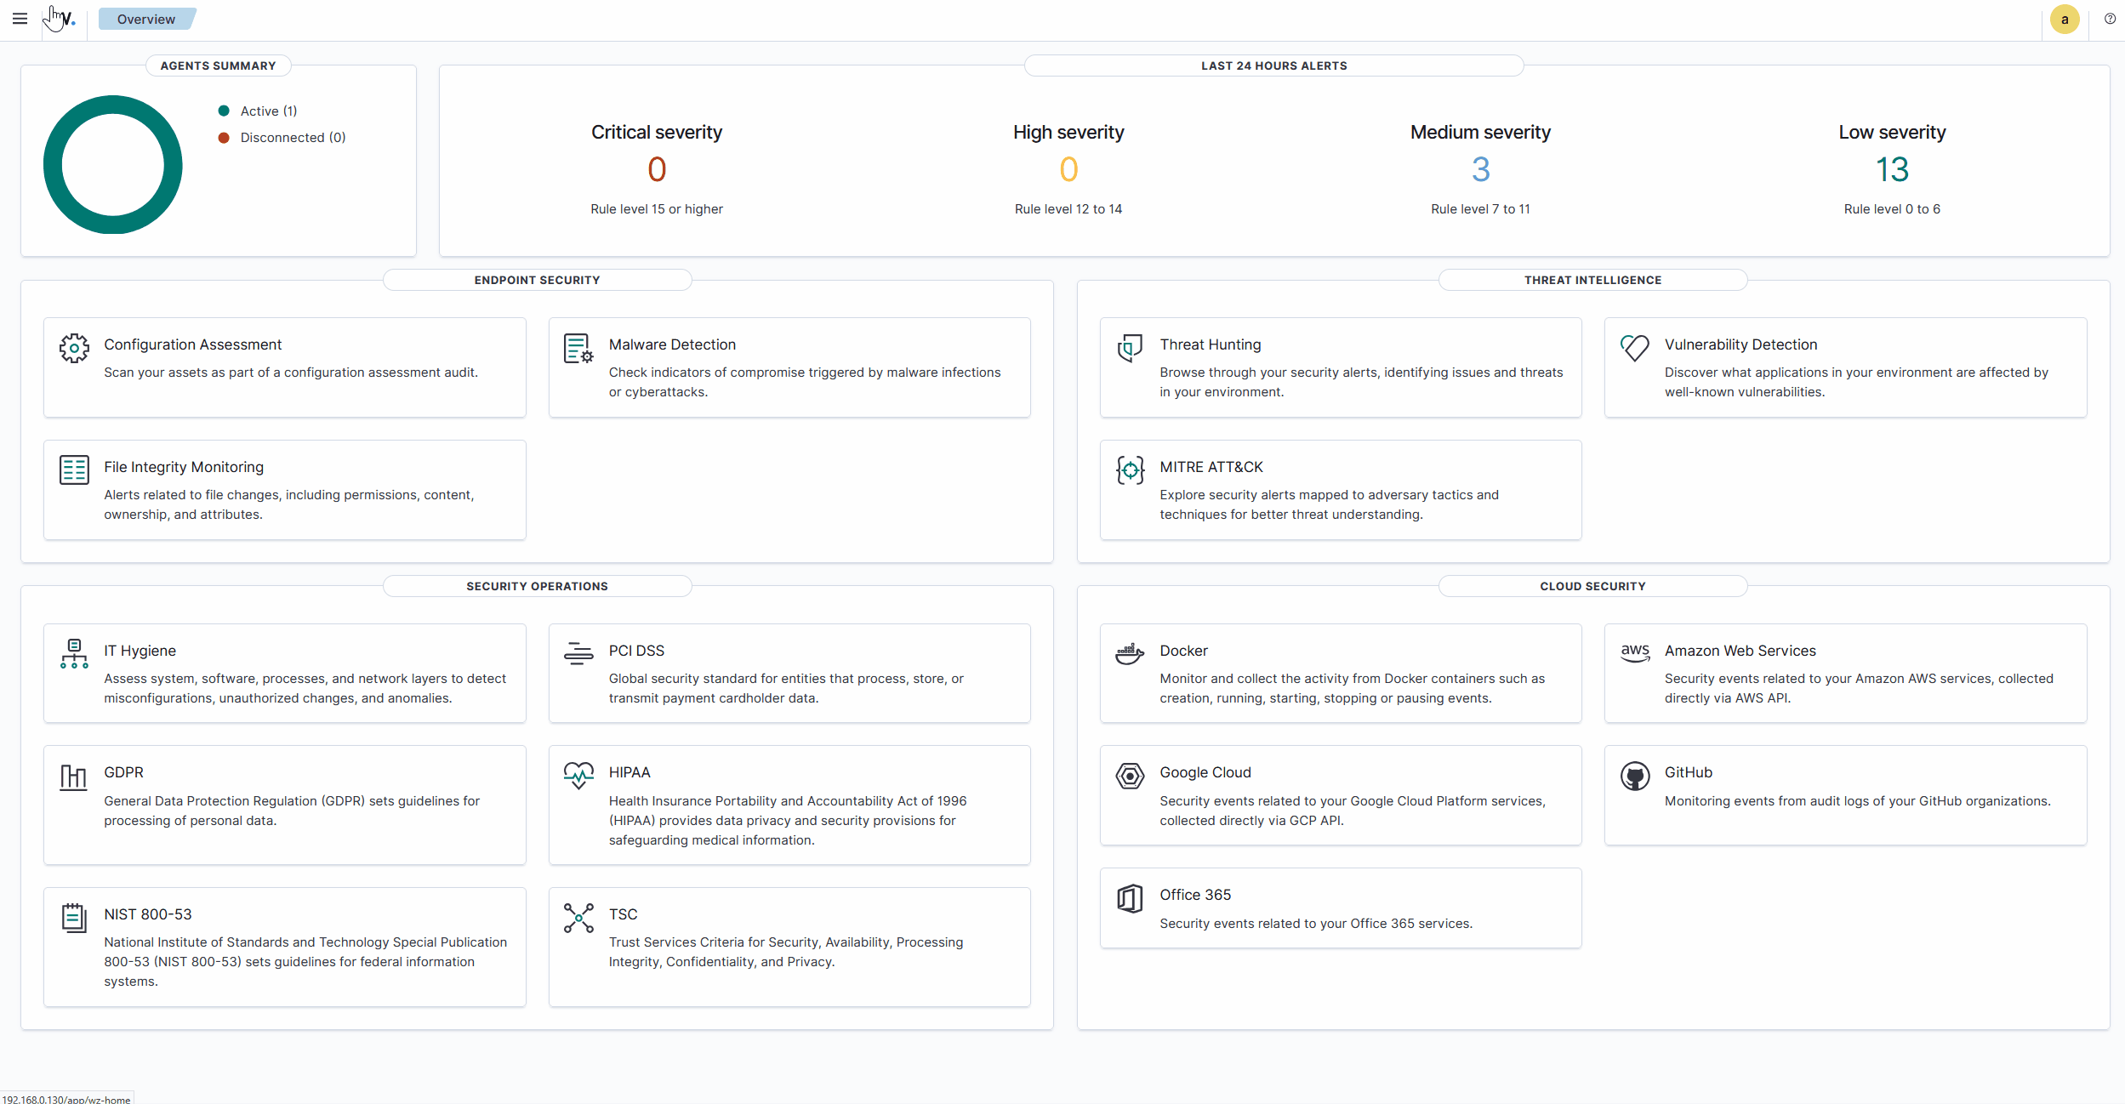Click the Wazuh logo icon
Viewport: 2125px width, 1104px height.
[x=65, y=19]
